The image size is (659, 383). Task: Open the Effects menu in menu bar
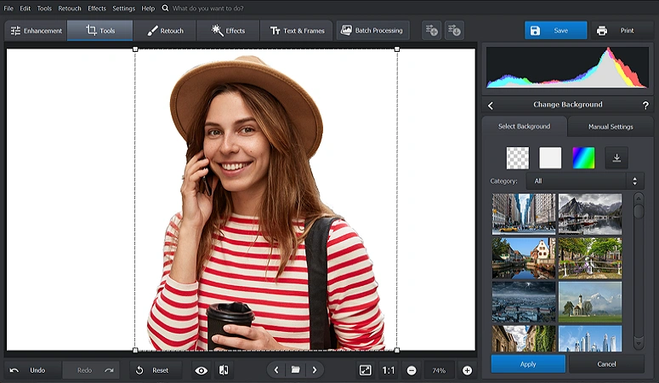[x=97, y=8]
